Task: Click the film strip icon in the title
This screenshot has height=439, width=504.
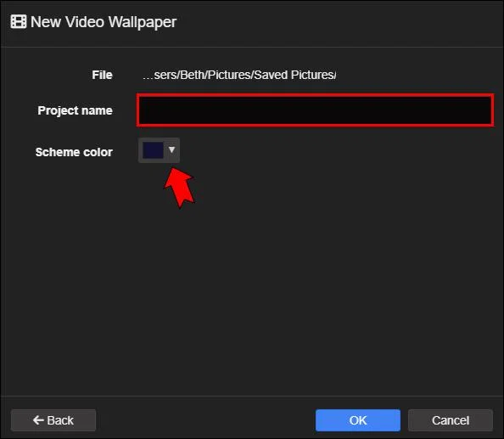Action: tap(19, 22)
